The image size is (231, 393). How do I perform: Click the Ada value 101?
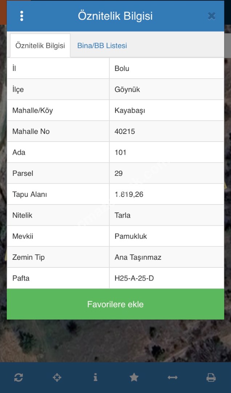pyautogui.click(x=120, y=152)
